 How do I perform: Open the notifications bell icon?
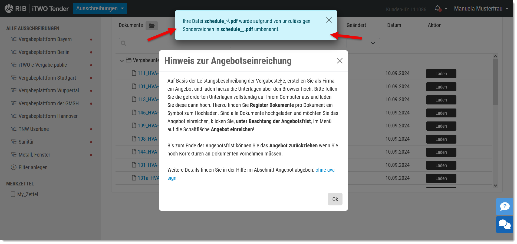point(438,9)
